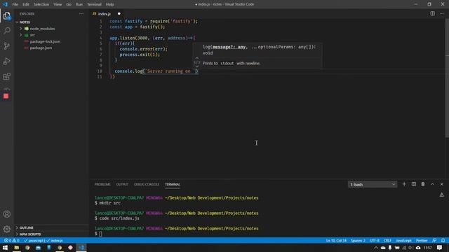Viewport: 449px width, 252px height.
Task: Click the editor vertical scrollbar
Action: [x=447, y=77]
